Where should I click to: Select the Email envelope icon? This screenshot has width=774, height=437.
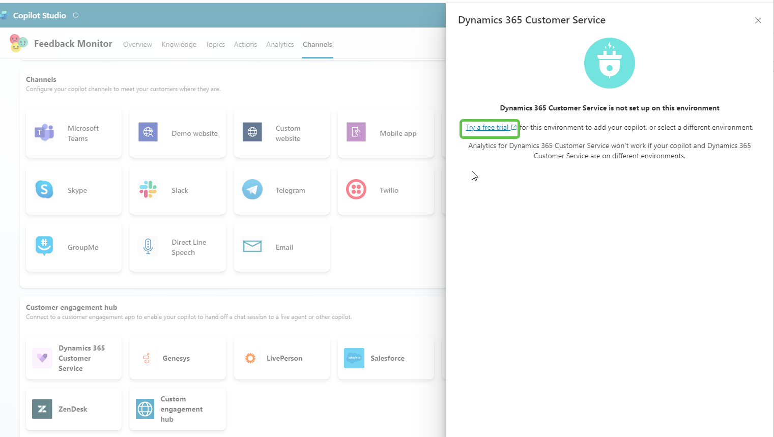[x=252, y=247]
